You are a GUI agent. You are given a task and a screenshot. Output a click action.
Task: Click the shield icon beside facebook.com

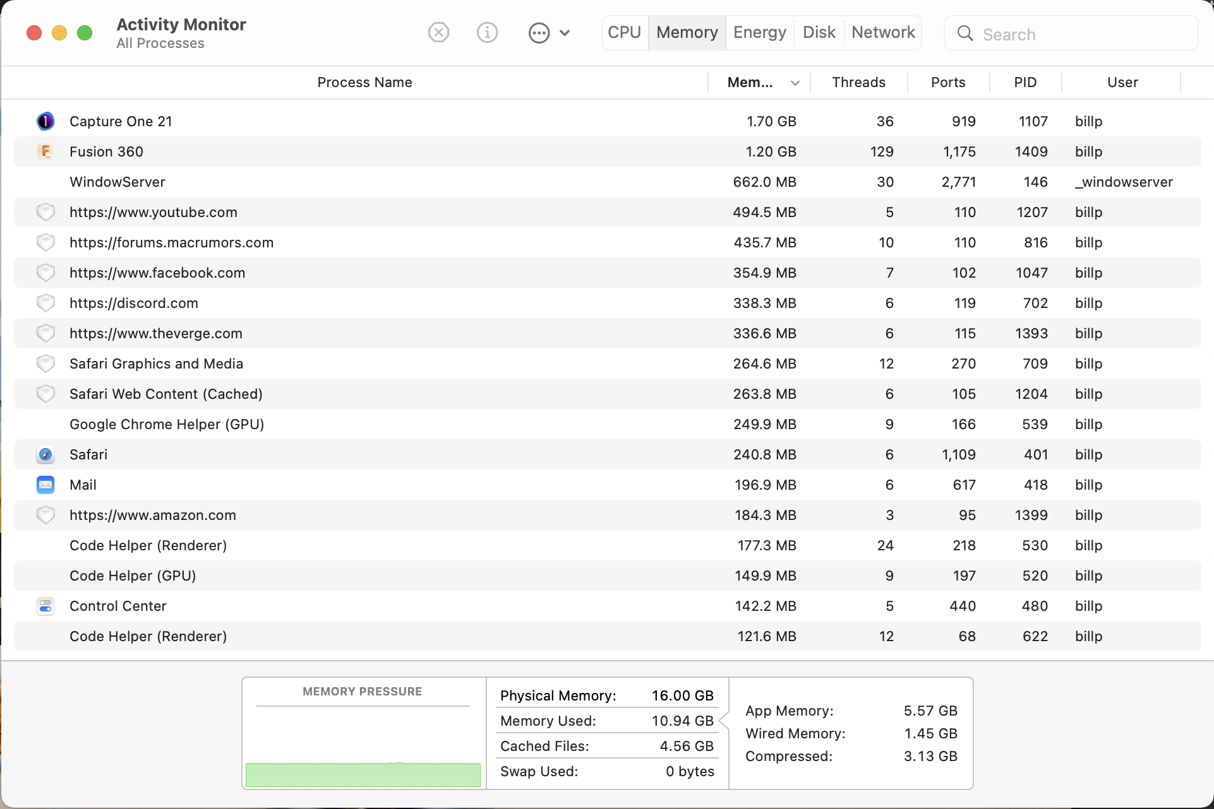click(x=45, y=273)
